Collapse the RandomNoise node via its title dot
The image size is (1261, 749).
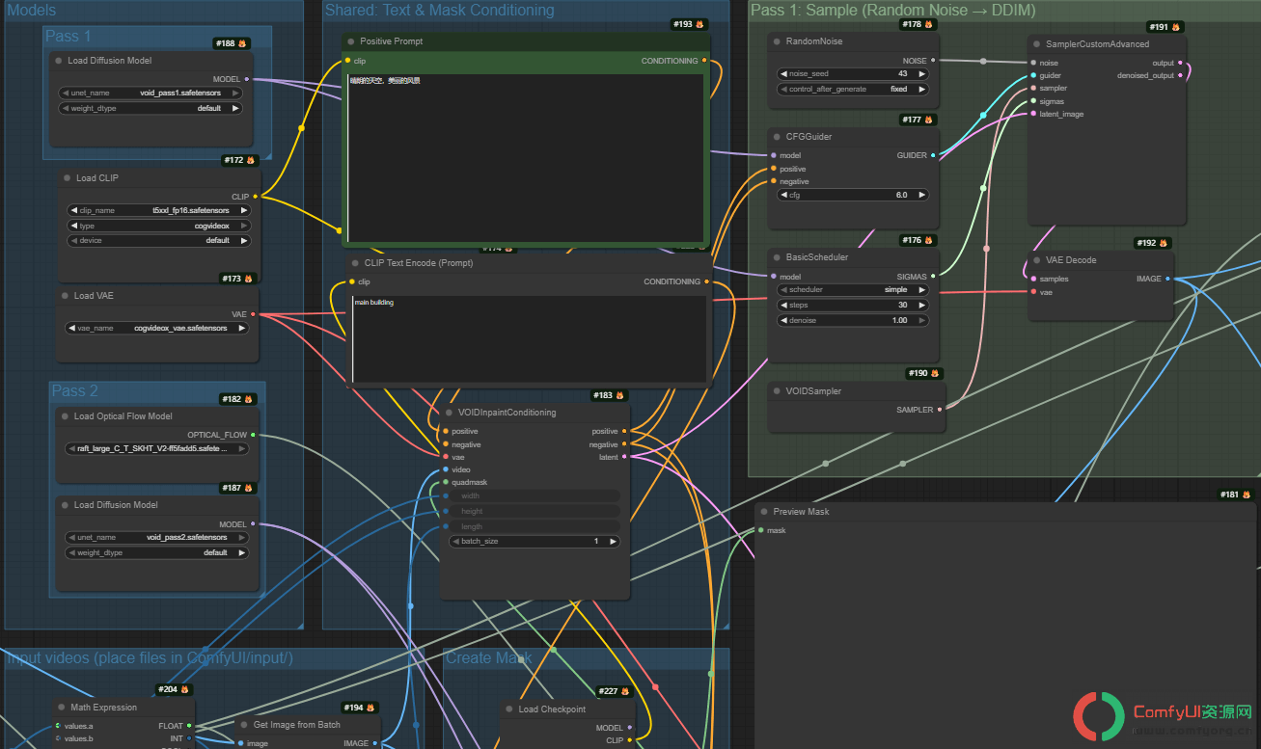click(776, 42)
